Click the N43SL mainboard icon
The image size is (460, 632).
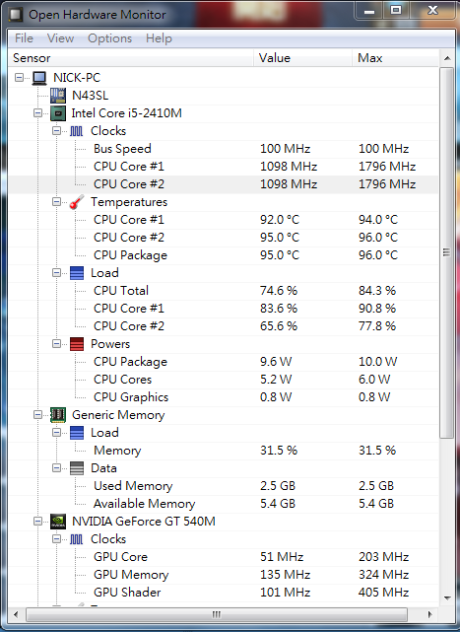[58, 95]
